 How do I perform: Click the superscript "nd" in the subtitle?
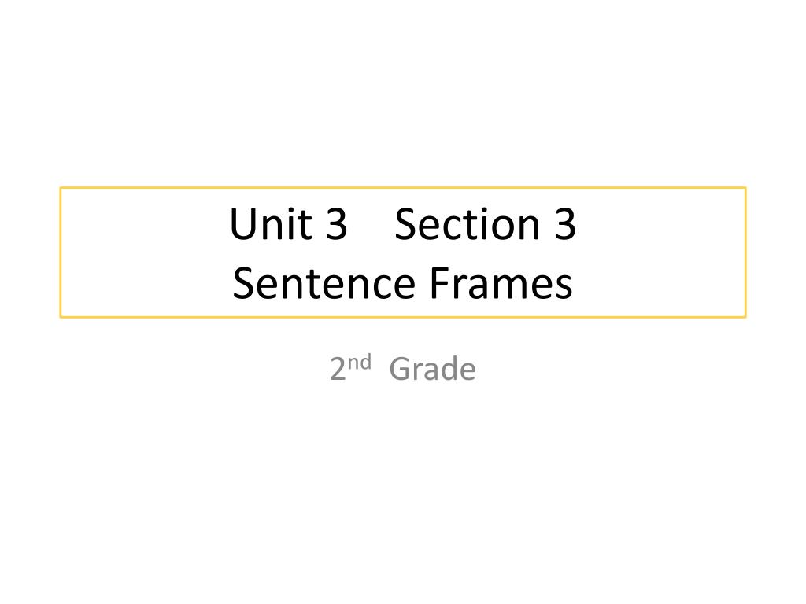359,363
